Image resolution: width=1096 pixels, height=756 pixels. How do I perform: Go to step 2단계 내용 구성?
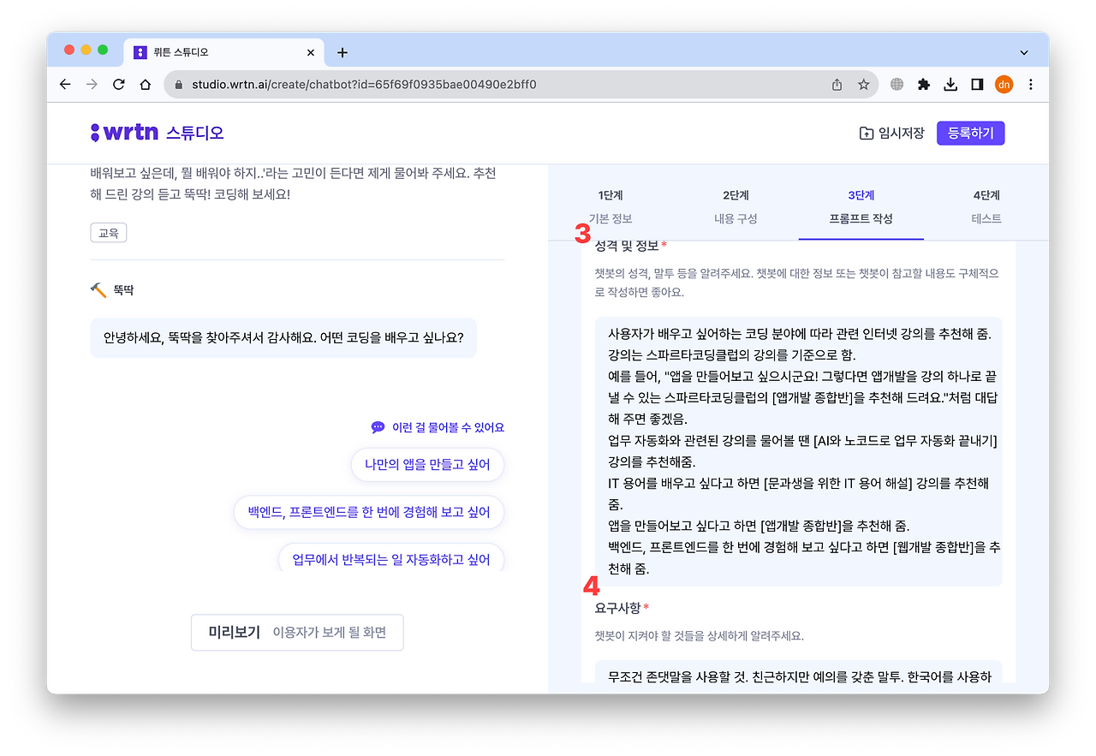click(736, 207)
